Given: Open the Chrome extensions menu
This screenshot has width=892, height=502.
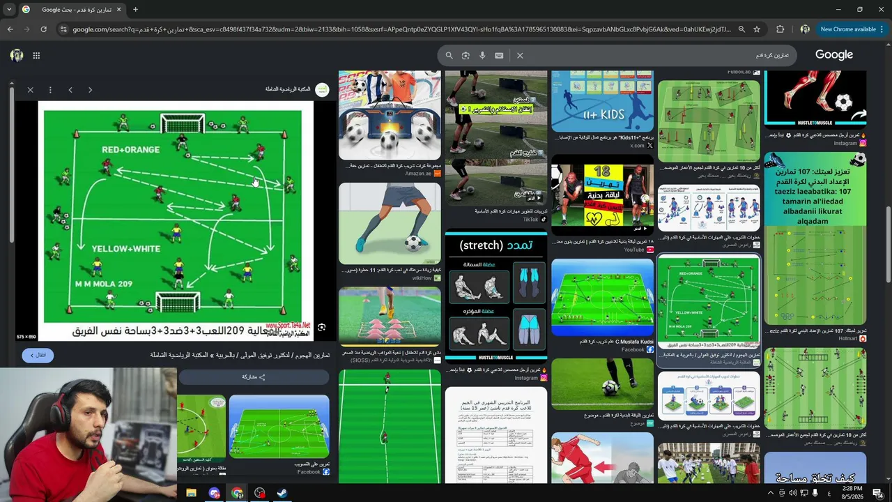Looking at the screenshot, I should [x=780, y=29].
